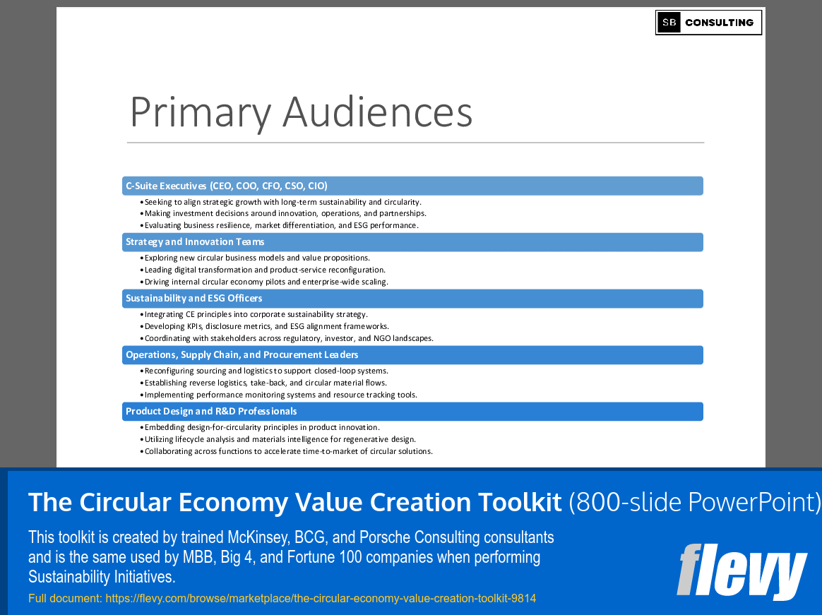Click bullet 'Driving internal circular economy pilots'
Viewport: 822px width, 615px height.
pos(264,282)
